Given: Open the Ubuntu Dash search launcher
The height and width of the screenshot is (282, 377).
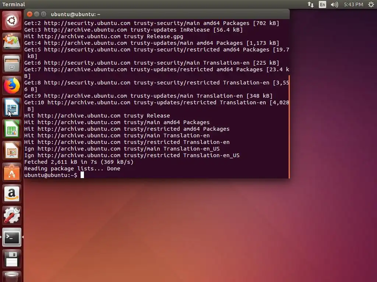Looking at the screenshot, I should point(12,21).
